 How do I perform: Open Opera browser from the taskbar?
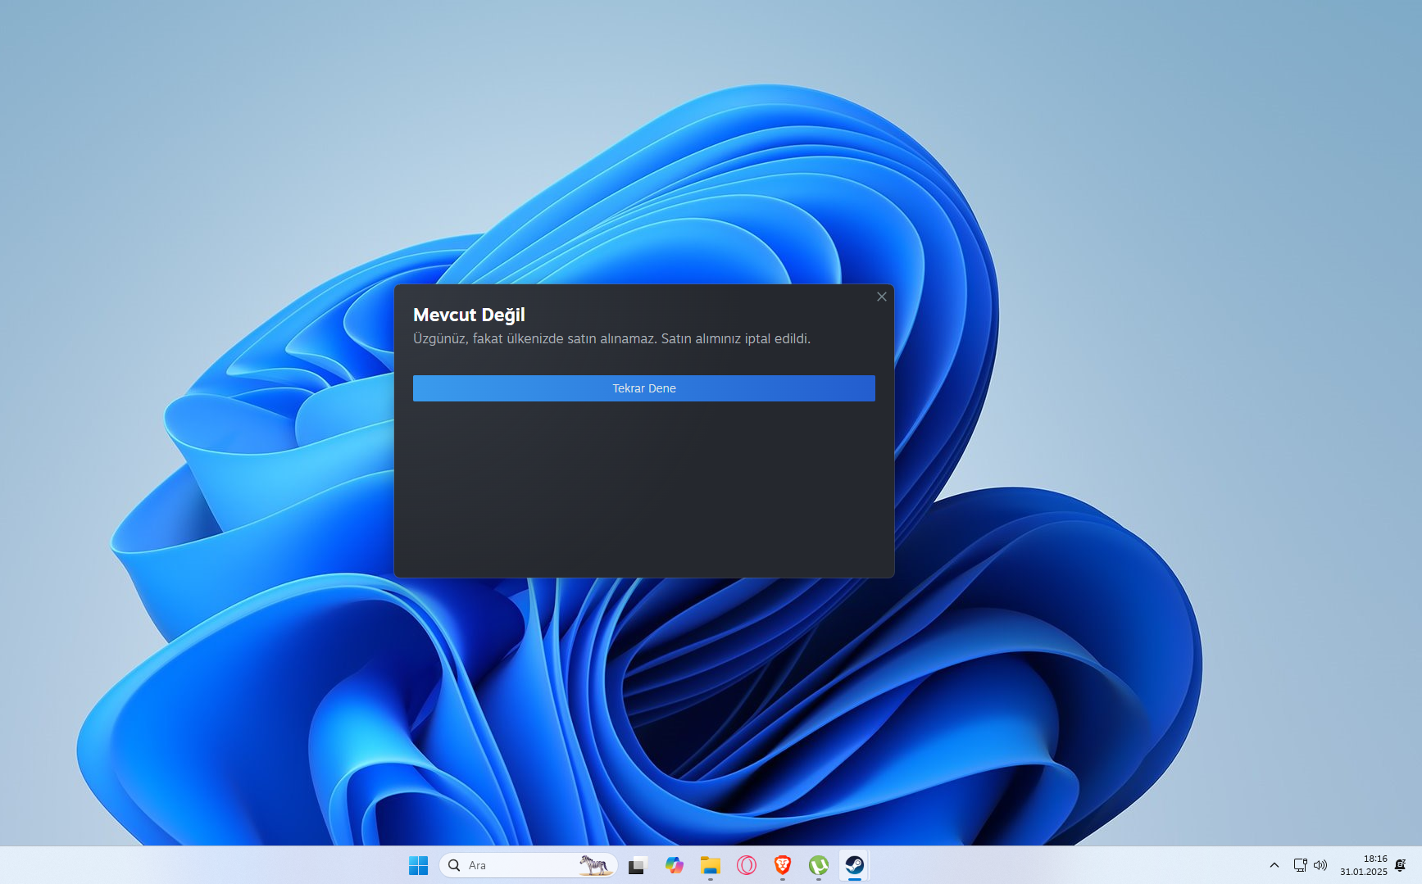pos(747,865)
